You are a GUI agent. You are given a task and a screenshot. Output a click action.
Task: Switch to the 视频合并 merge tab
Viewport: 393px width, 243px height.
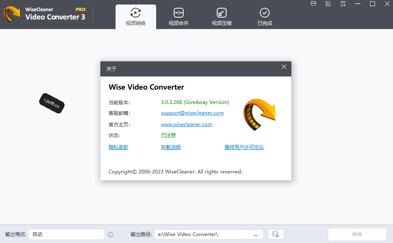click(x=178, y=17)
